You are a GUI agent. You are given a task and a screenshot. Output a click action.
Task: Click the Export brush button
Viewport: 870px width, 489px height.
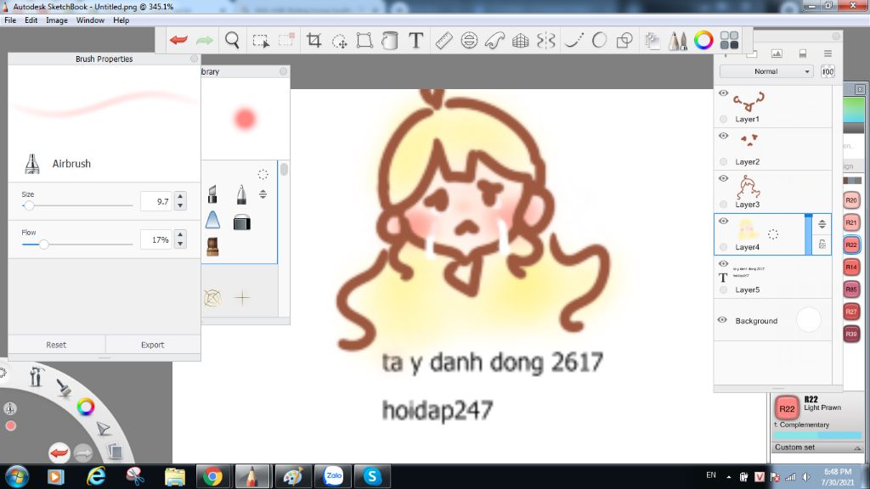tap(153, 345)
